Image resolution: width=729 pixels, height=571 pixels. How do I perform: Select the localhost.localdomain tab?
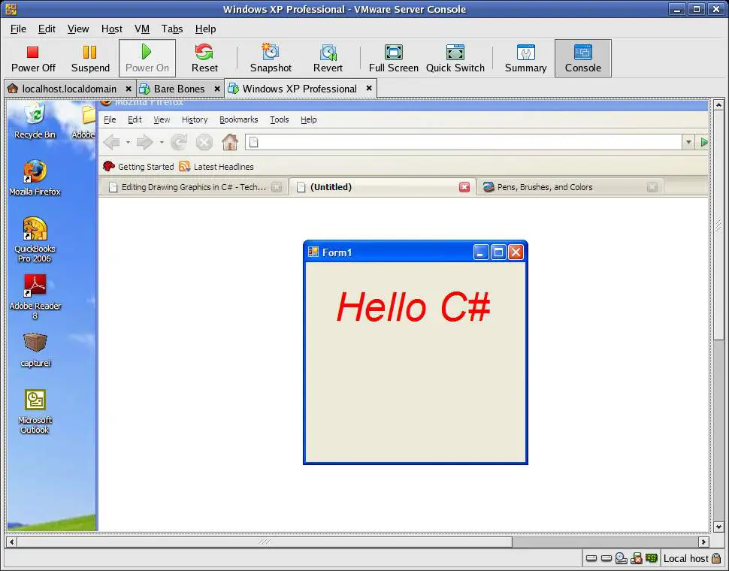pyautogui.click(x=68, y=89)
